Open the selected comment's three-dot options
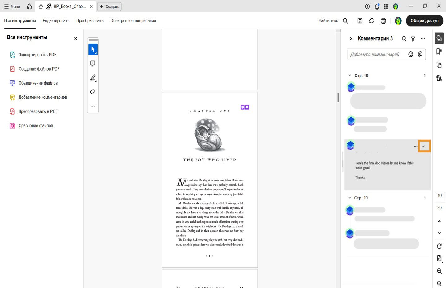The image size is (446, 288). pyautogui.click(x=416, y=146)
